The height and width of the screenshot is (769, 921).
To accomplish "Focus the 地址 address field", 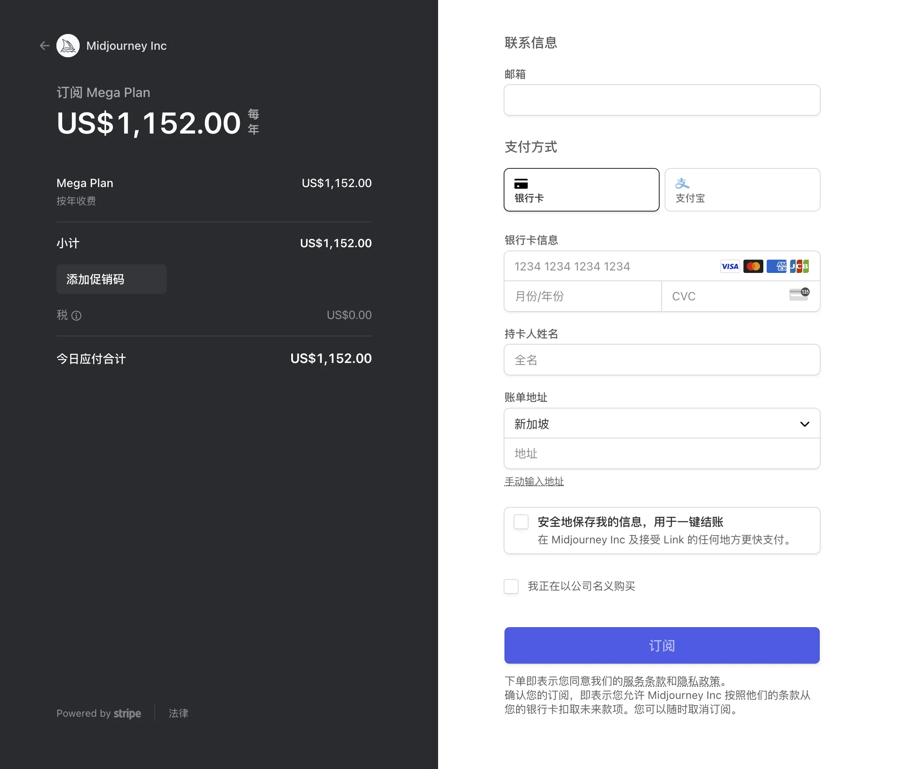I will [x=662, y=453].
